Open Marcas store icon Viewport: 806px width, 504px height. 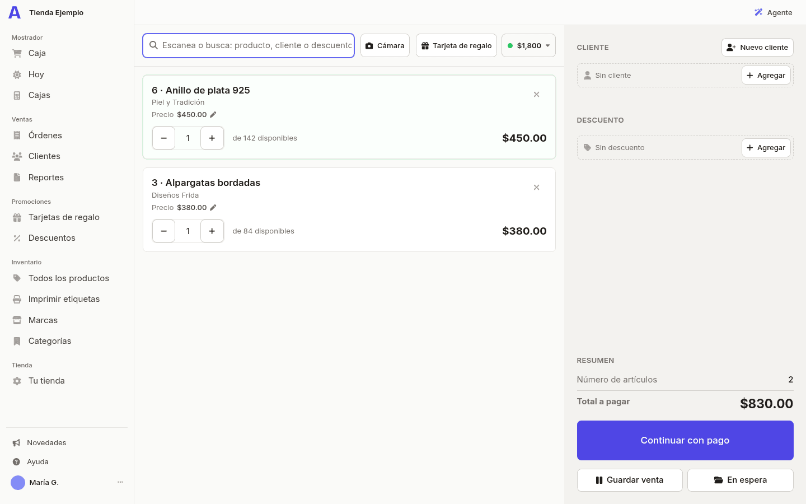click(17, 320)
